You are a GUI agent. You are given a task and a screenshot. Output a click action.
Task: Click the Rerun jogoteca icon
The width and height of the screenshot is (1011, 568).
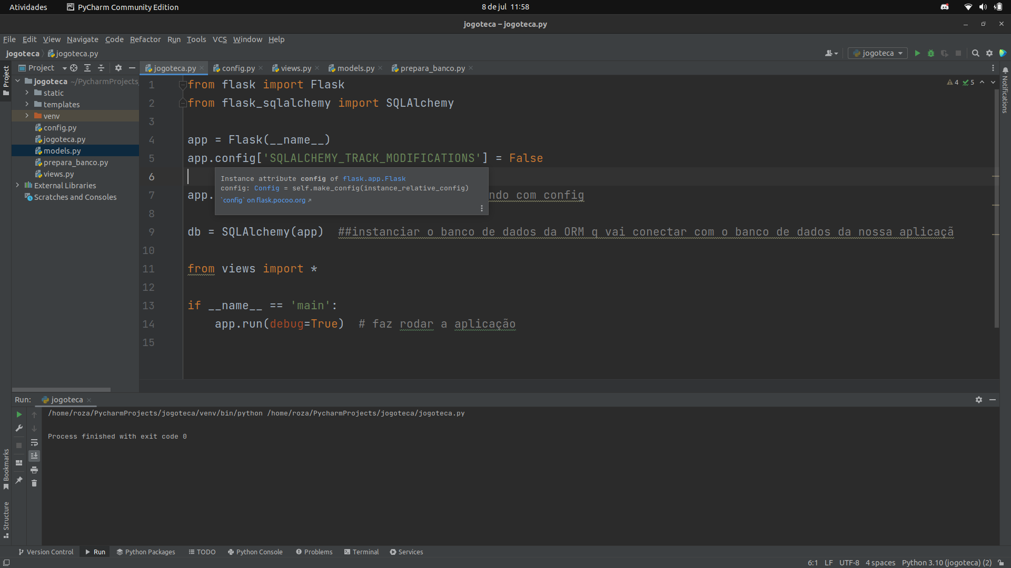point(19,414)
